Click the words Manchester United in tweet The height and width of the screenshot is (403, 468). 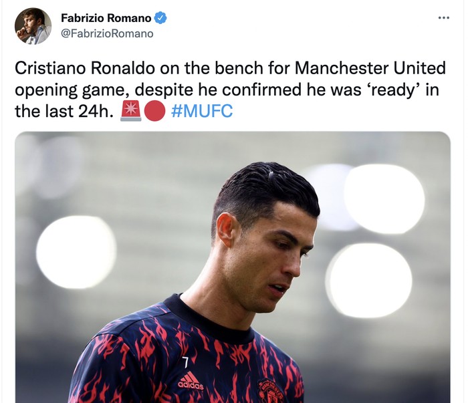coord(370,68)
